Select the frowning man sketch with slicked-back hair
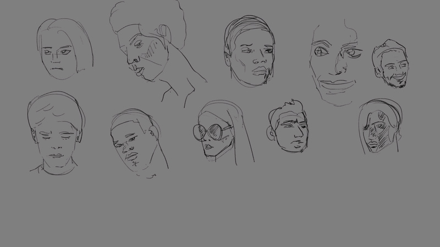This screenshot has height=247, width=440. coord(249,51)
